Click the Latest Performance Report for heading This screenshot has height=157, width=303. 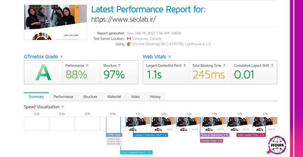(148, 9)
